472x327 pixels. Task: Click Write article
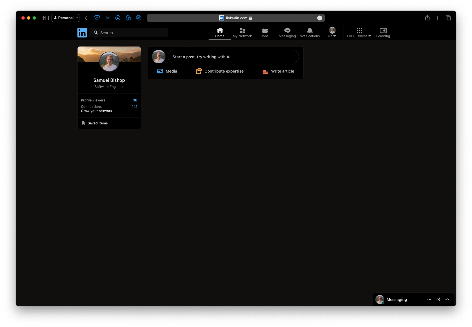pos(278,71)
